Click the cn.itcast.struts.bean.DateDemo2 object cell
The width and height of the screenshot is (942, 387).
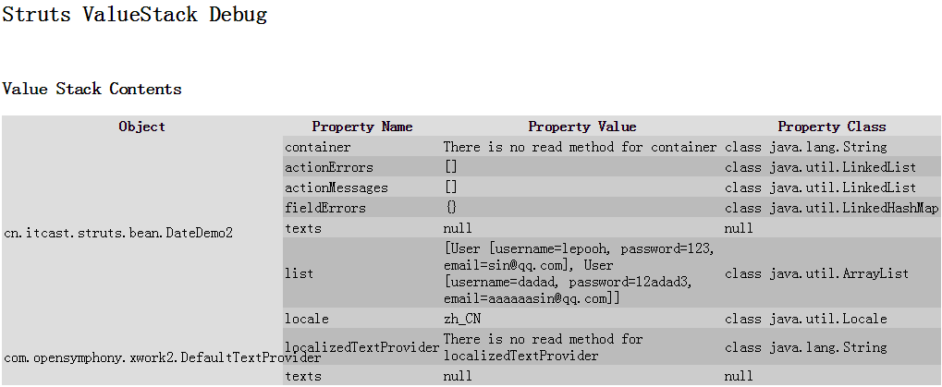118,233
